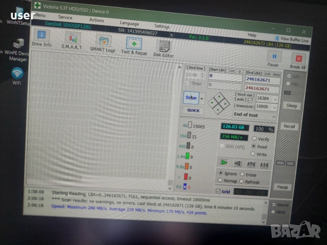Open the WiFi desktop shortcut
This screenshot has height=245, width=327.
(17, 76)
